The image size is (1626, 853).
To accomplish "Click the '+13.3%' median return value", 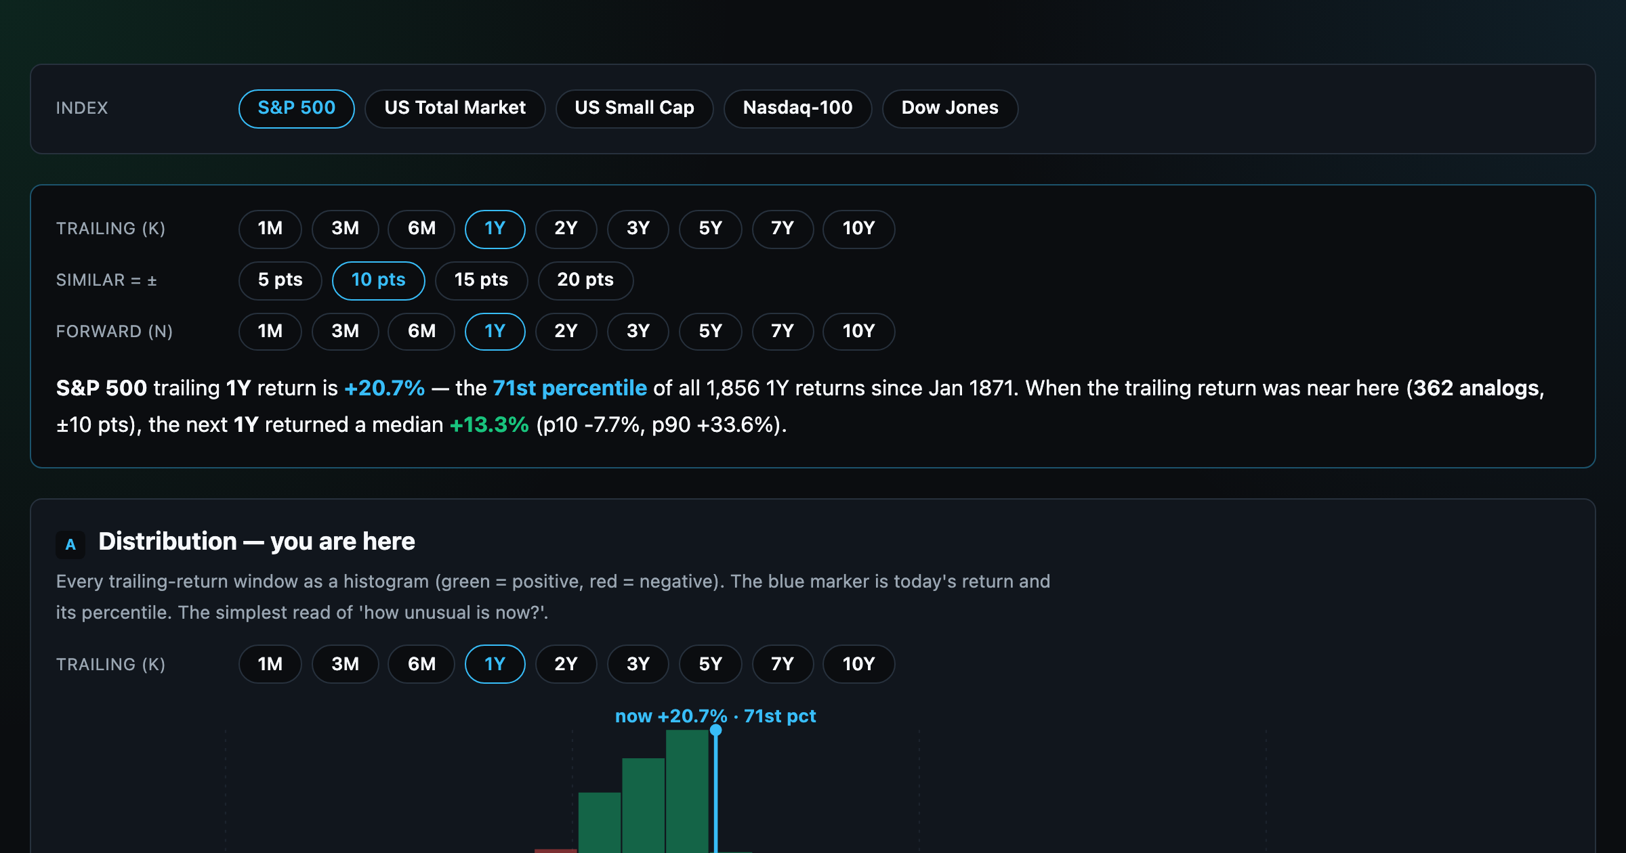I will (x=488, y=424).
